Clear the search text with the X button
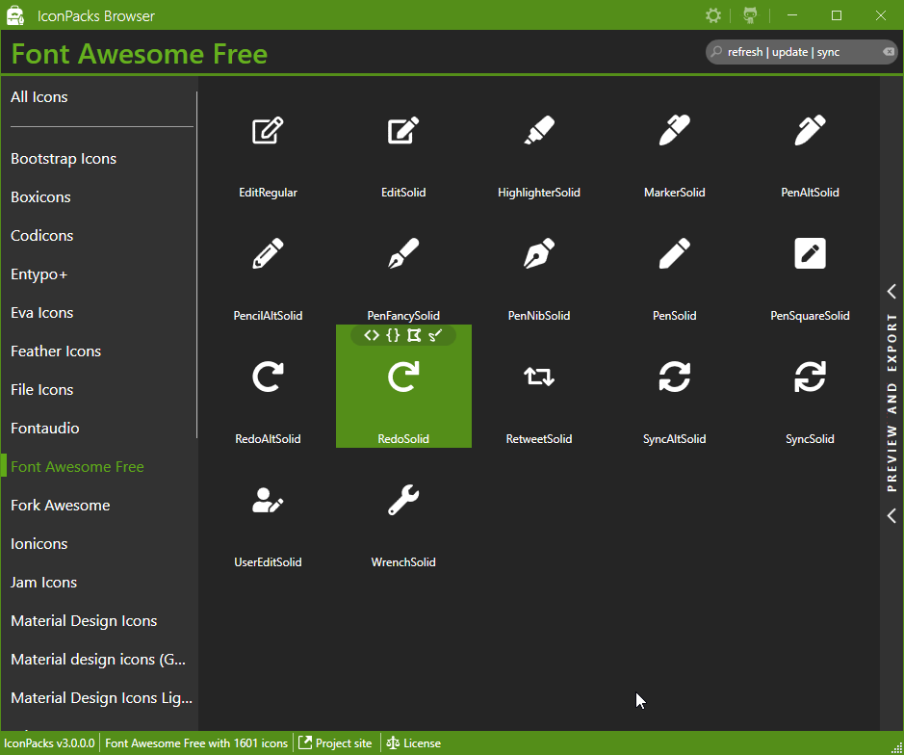904x755 pixels. (889, 52)
